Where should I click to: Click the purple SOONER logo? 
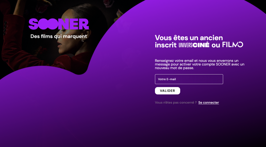(59, 24)
